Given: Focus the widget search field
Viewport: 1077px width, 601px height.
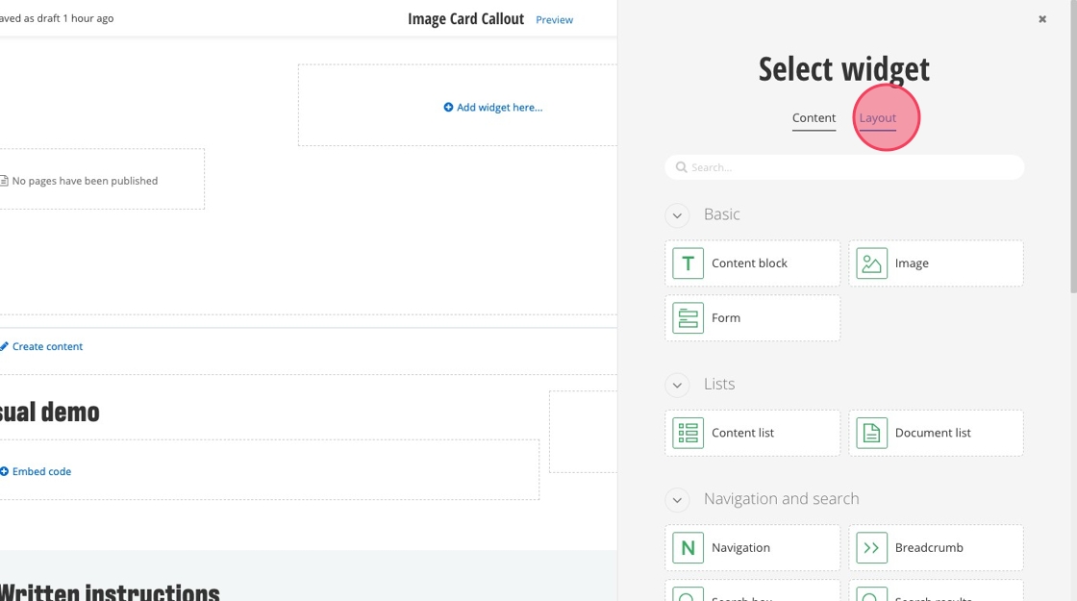Looking at the screenshot, I should pyautogui.click(x=851, y=167).
